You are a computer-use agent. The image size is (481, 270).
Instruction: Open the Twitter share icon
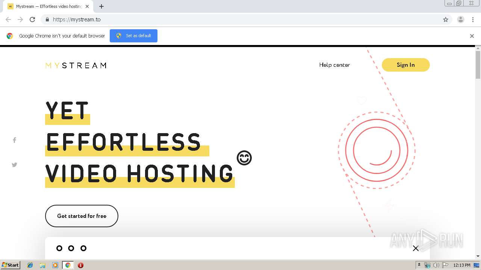pos(14,165)
